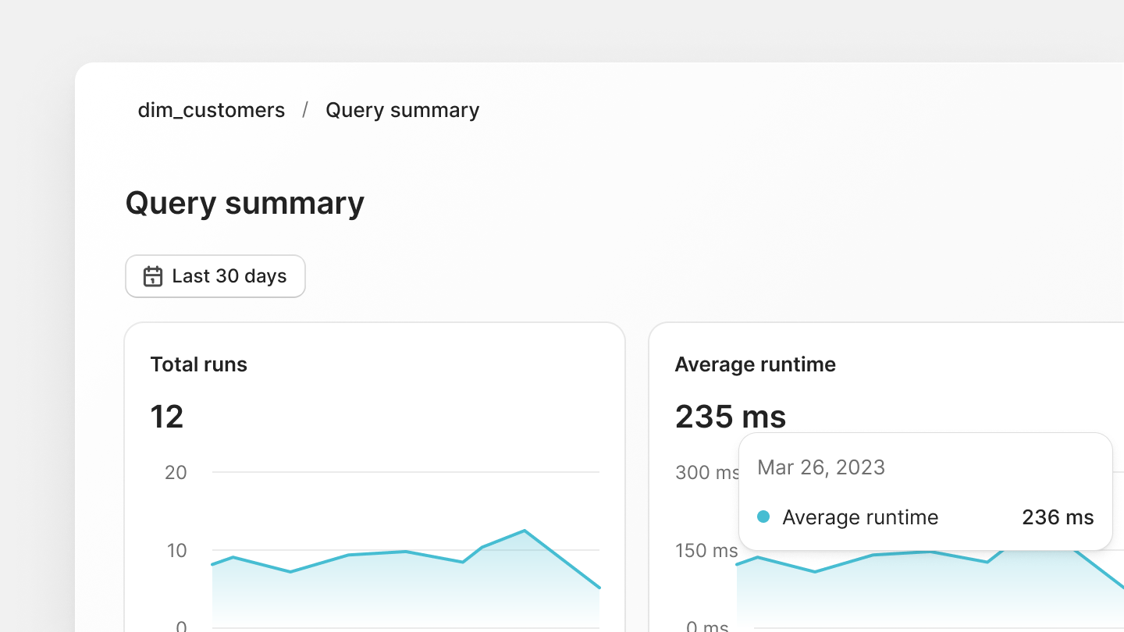Open the Last 30 days date range dropdown
The image size is (1124, 632).
pos(215,276)
